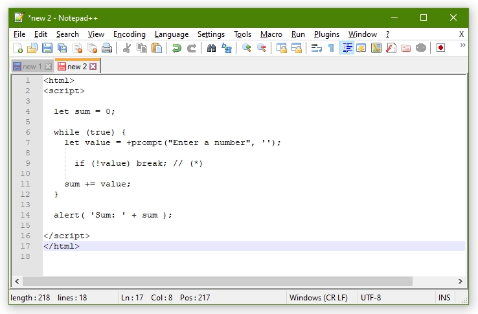Undo the last edit with green arrow
478x314 pixels.
pos(177,48)
